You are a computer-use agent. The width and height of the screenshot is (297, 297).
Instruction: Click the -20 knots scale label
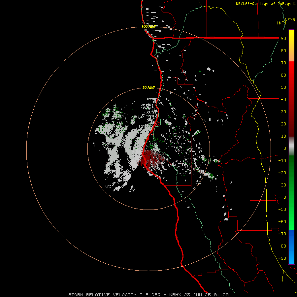point(282,173)
